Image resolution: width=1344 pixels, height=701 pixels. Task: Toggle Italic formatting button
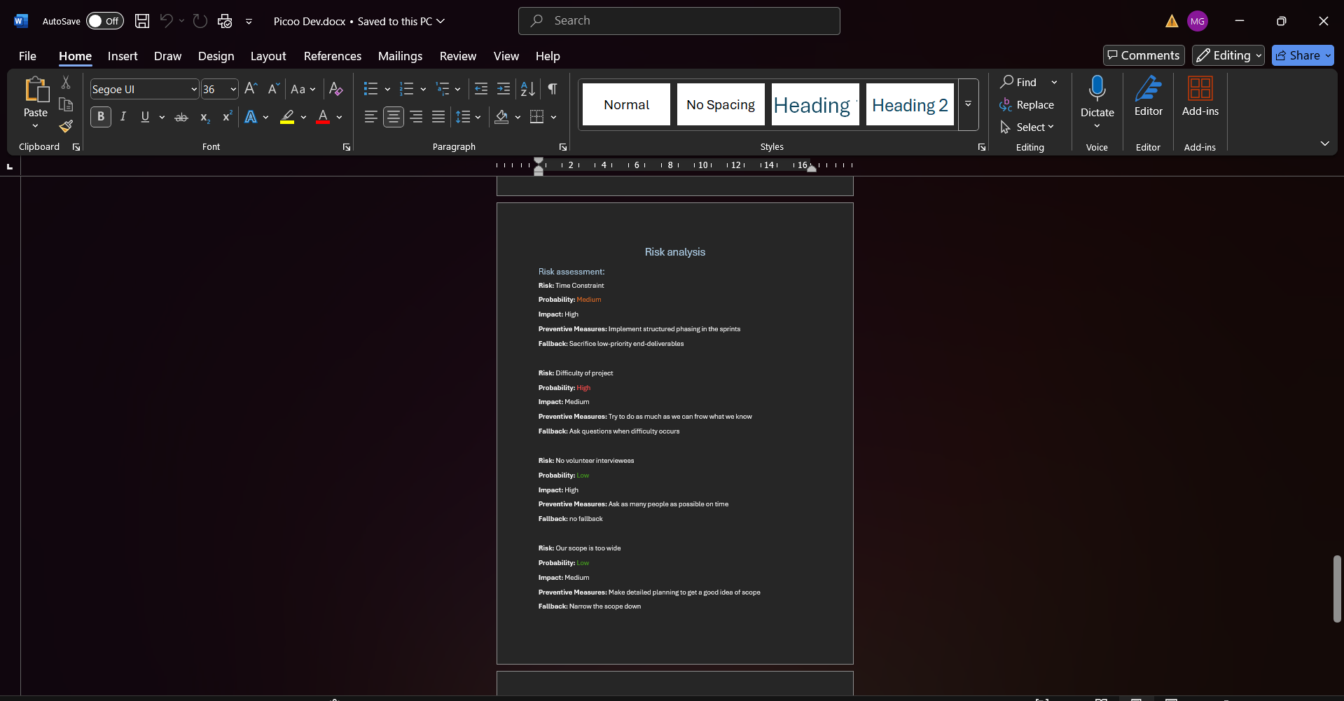coord(123,117)
